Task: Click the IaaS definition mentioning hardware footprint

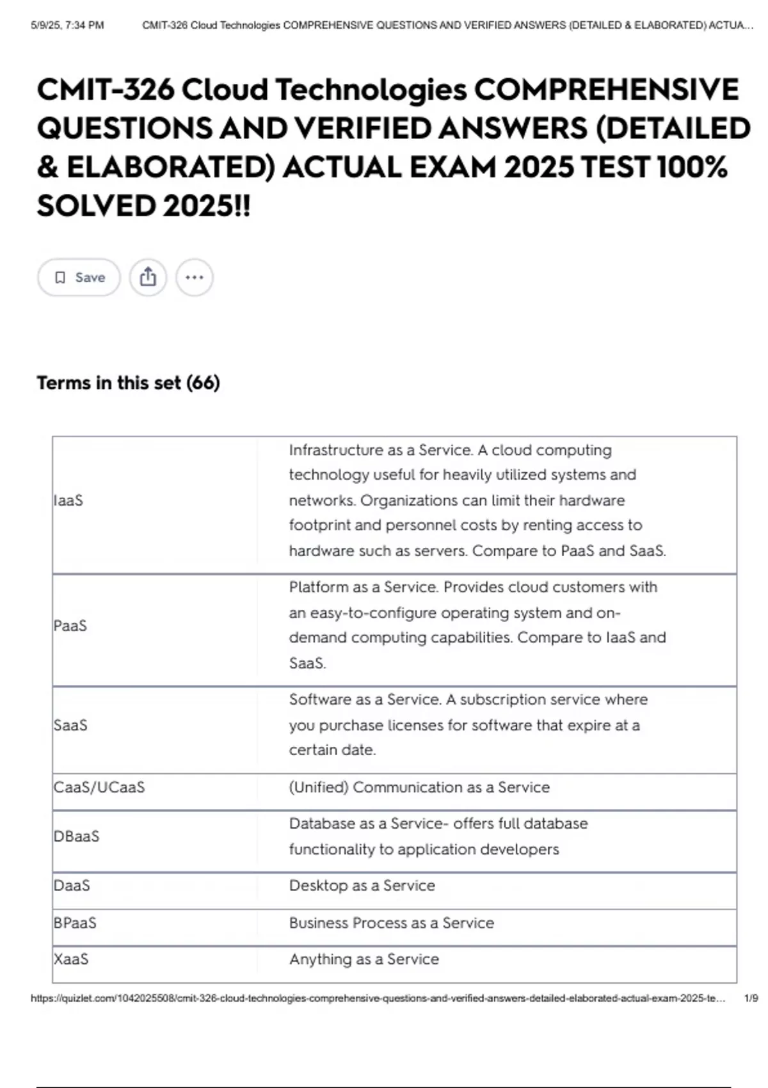Action: 478,500
